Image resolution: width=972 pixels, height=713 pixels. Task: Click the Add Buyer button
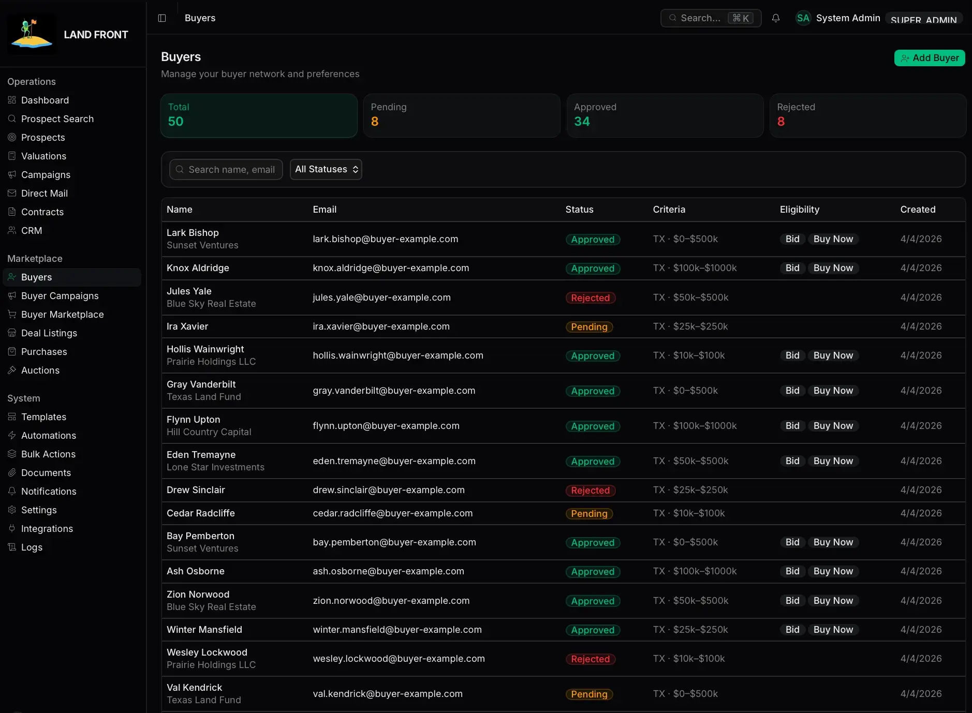[x=930, y=58]
